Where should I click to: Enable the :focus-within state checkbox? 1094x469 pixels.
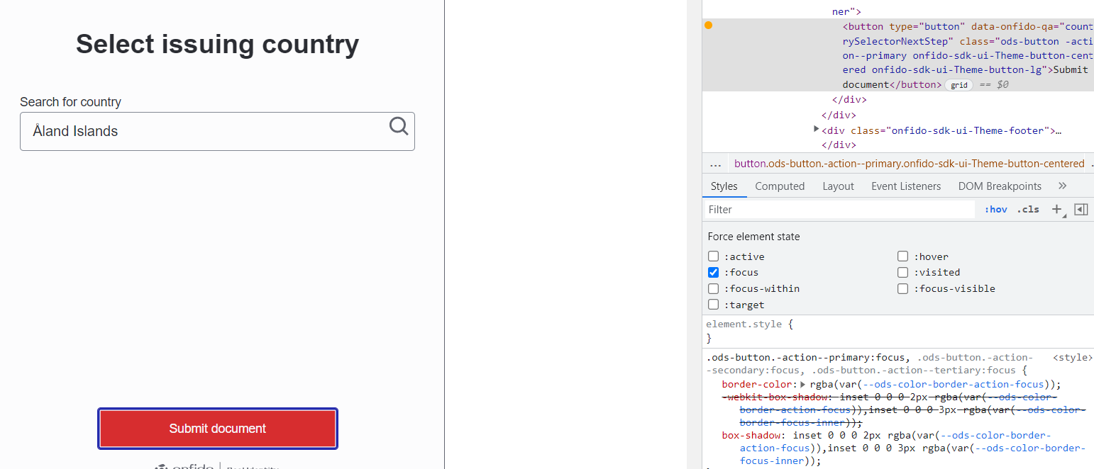click(x=713, y=288)
